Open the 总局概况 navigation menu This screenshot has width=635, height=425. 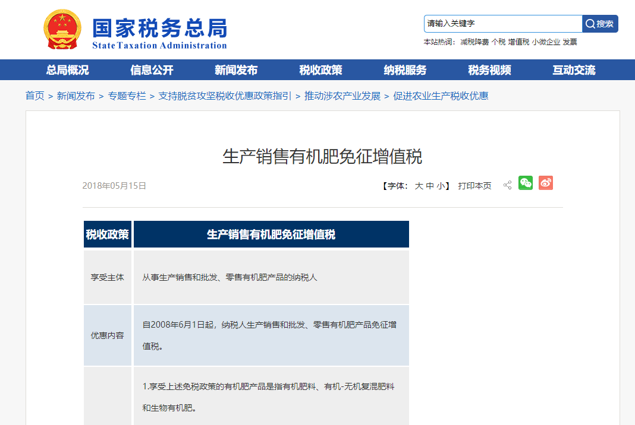(x=68, y=70)
